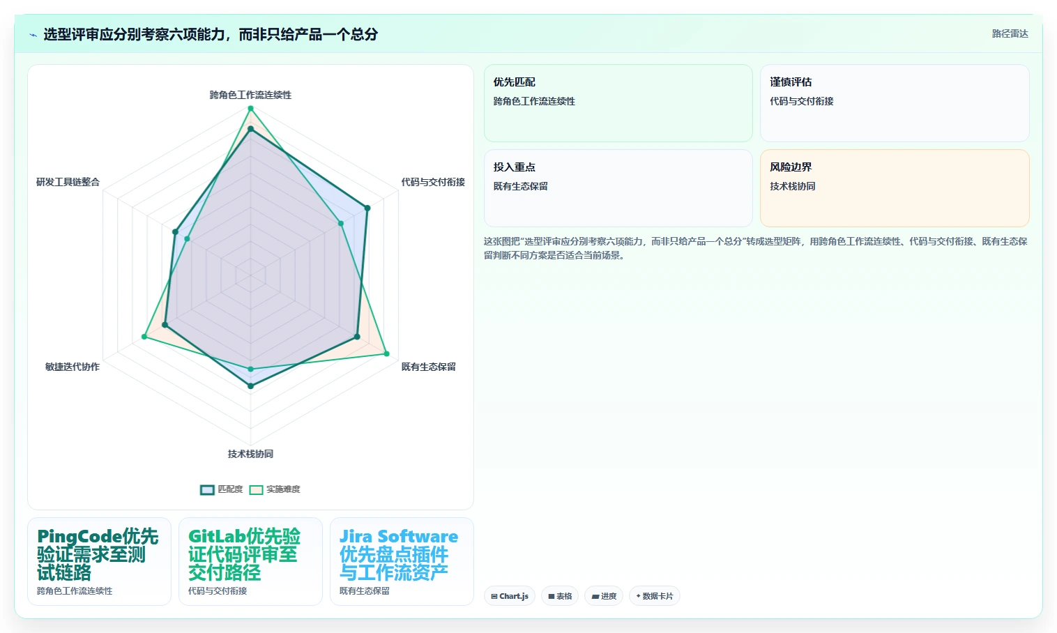The image size is (1057, 633).
Task: Click the 研发工具链整合 radar axis label
Action: [68, 182]
